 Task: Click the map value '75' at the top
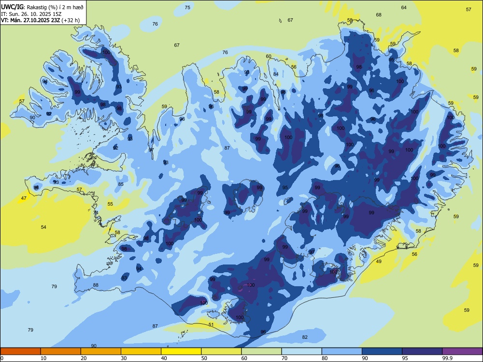(187, 7)
